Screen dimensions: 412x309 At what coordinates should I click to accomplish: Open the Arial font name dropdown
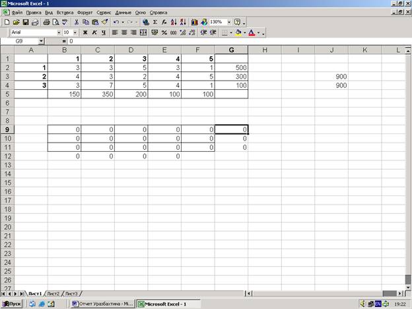[59, 32]
